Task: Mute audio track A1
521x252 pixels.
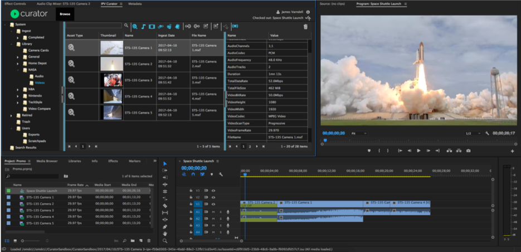Action: [213, 212]
